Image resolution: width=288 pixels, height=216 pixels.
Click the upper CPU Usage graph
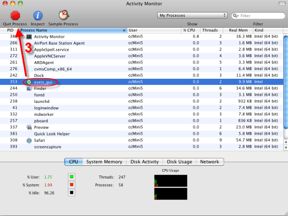point(171,181)
